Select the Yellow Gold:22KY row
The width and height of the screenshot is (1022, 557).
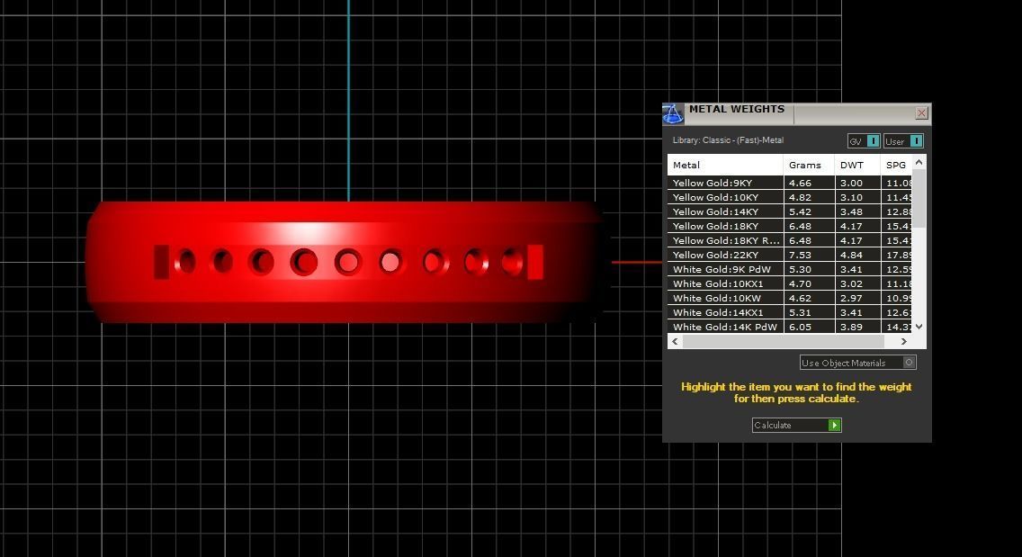tap(790, 255)
